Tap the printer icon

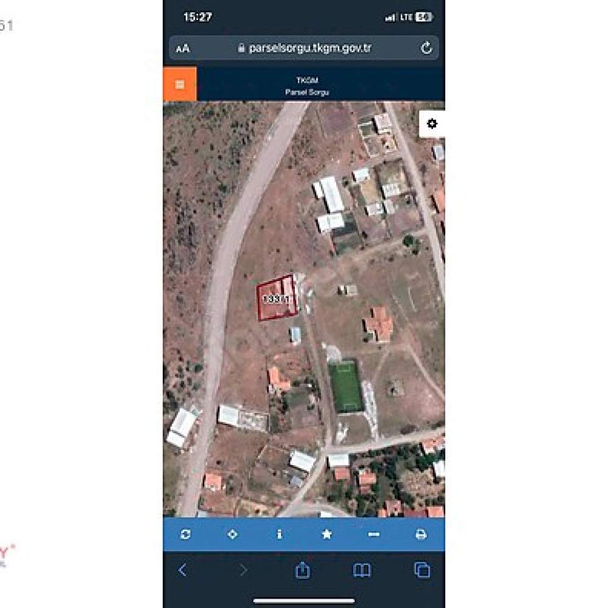(x=421, y=534)
